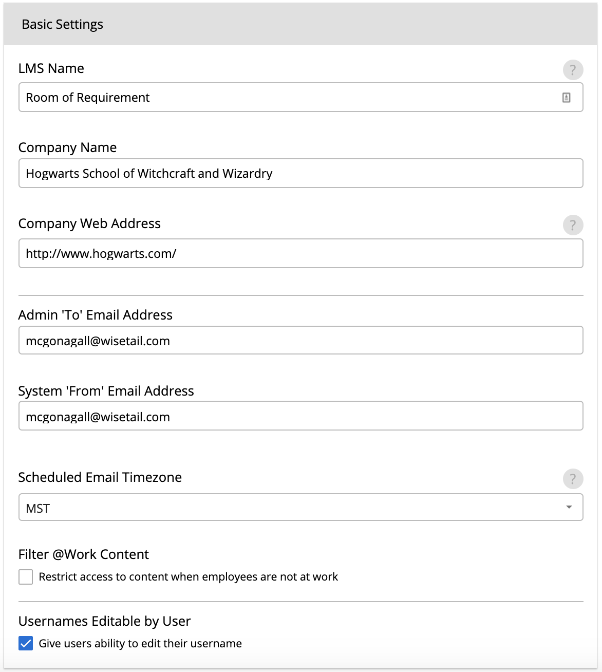Uncheck Give users ability to edit username
The image size is (602, 672).
coord(26,643)
